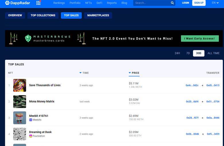Click the 700.00 WETH amount
This screenshot has width=224, height=146.
136,119
